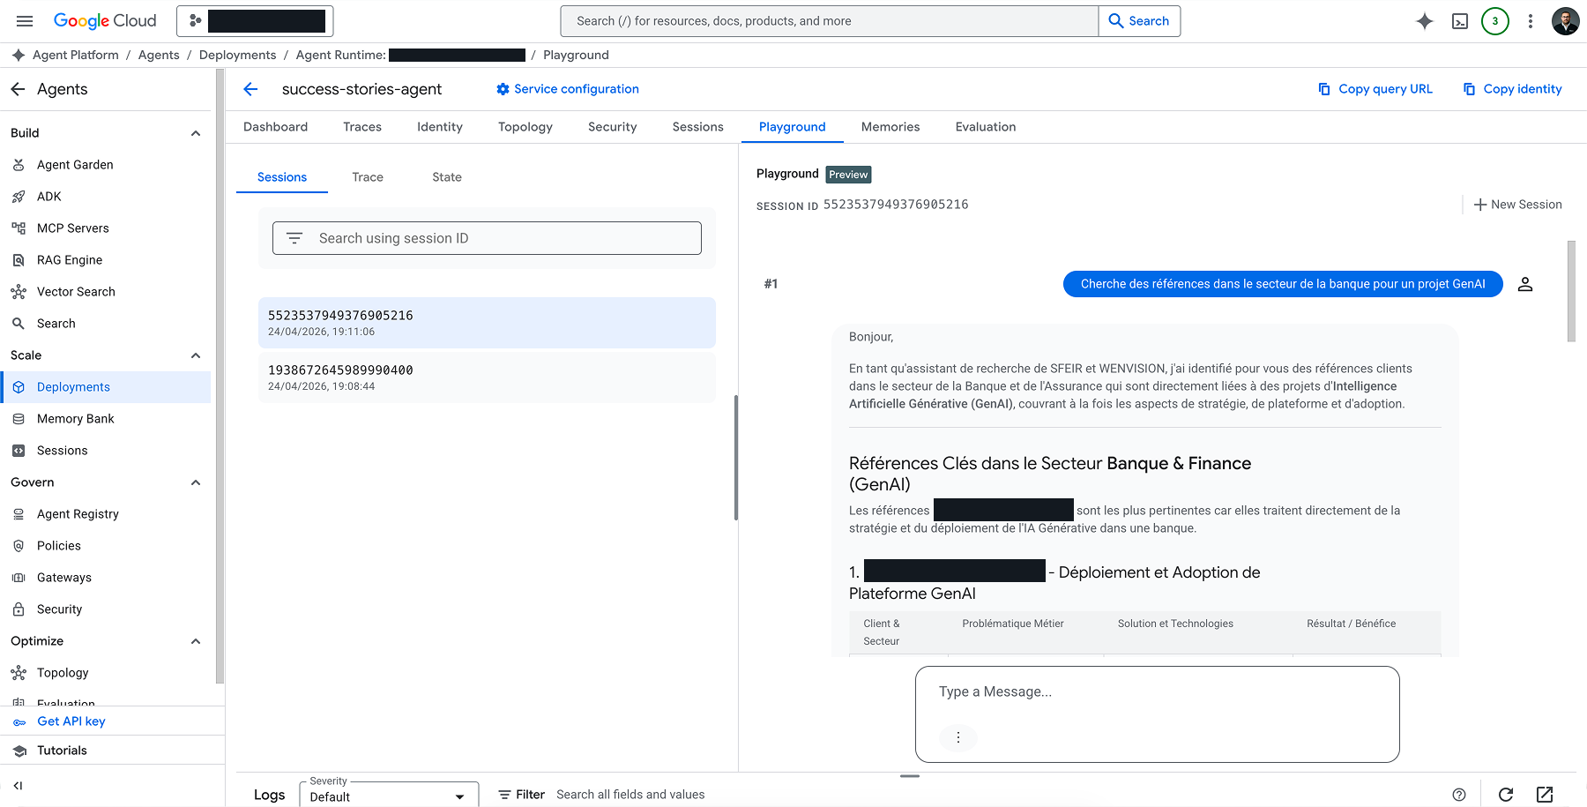Activate Cloud Shell terminal icon
Viewport: 1587px width, 807px height.
1460,21
